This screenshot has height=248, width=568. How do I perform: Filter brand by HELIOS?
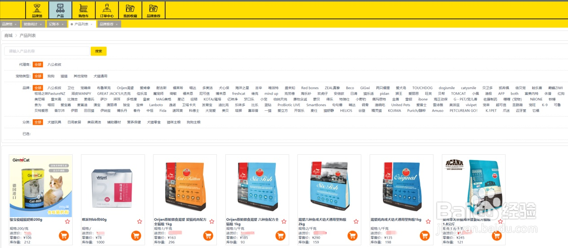[346, 110]
